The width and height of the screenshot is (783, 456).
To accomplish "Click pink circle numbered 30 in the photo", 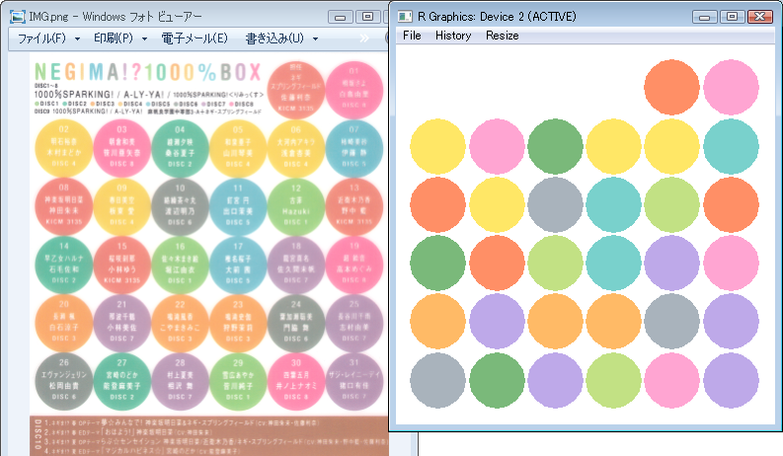I will pos(296,382).
